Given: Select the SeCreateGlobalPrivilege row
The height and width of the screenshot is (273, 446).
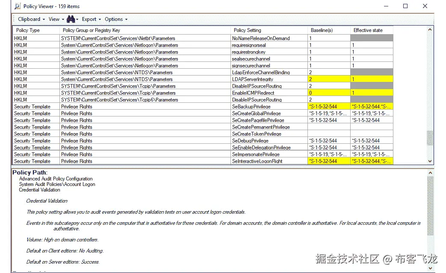Looking at the screenshot, I should 203,113.
